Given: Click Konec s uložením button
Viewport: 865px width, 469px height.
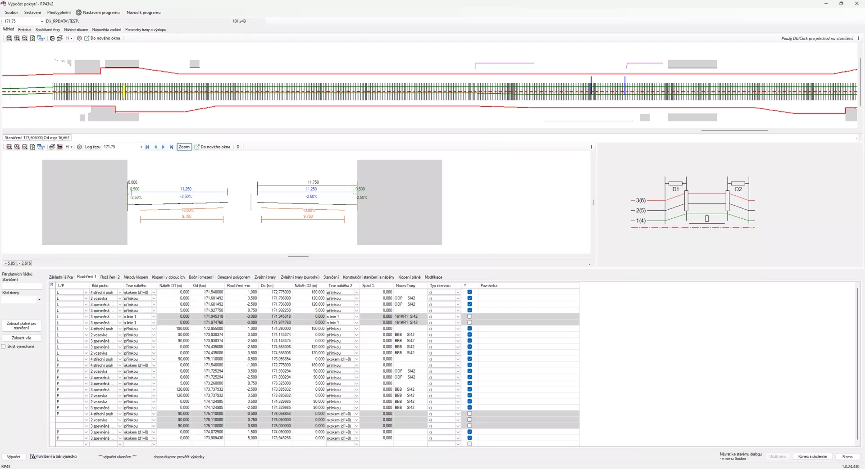Looking at the screenshot, I should click(x=812, y=456).
